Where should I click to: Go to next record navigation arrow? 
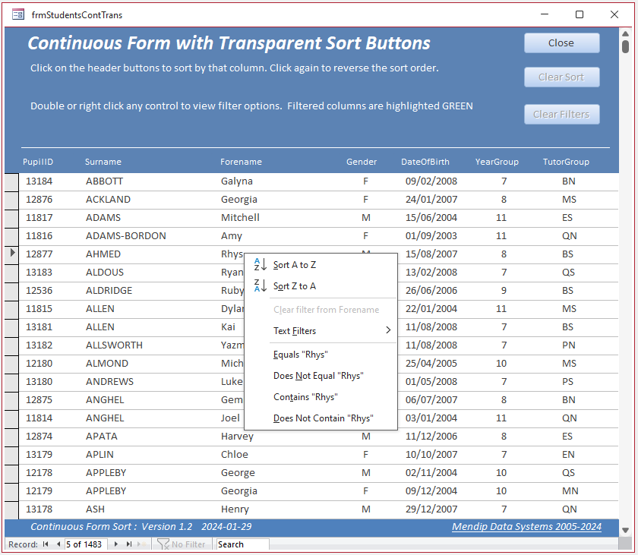(116, 544)
